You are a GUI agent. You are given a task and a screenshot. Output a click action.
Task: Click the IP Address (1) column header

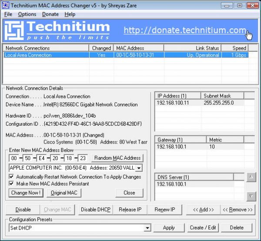point(178,96)
